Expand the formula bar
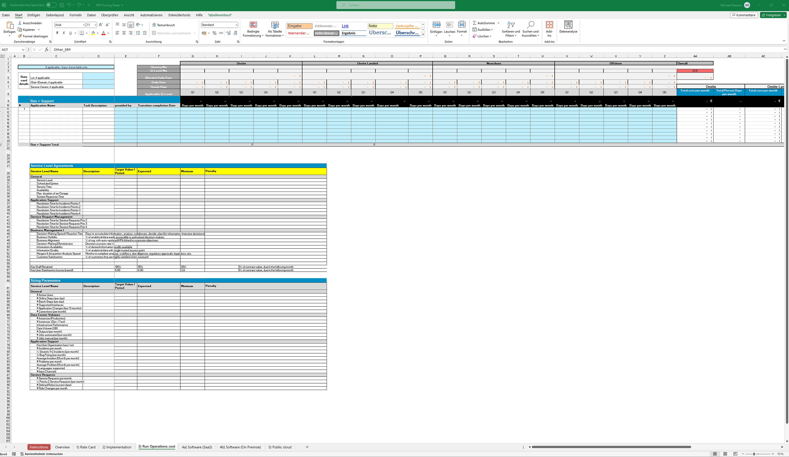The image size is (789, 457). tap(785, 49)
